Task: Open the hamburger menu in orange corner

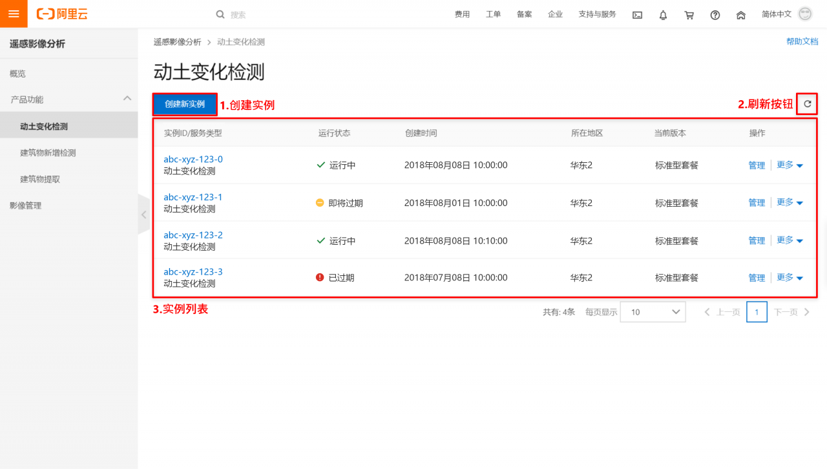Action: pyautogui.click(x=14, y=14)
